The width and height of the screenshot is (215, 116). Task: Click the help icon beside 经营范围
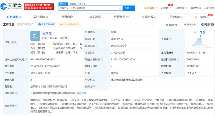(x=17, y=106)
